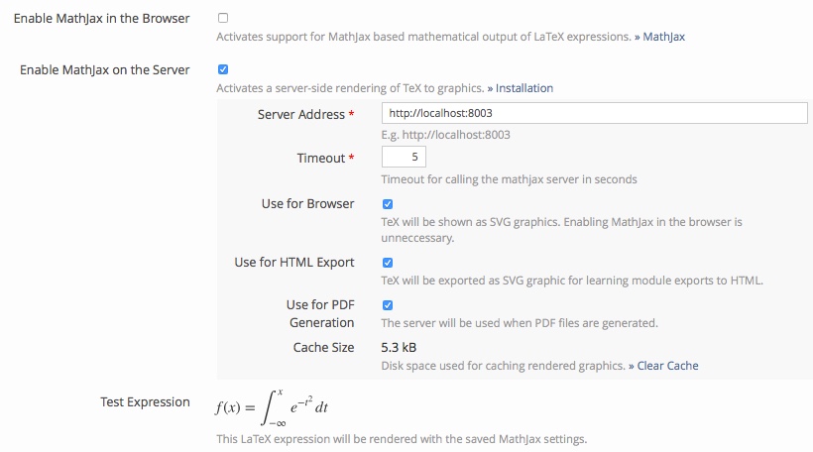
Task: Focus the Server Address text field
Action: (x=594, y=114)
